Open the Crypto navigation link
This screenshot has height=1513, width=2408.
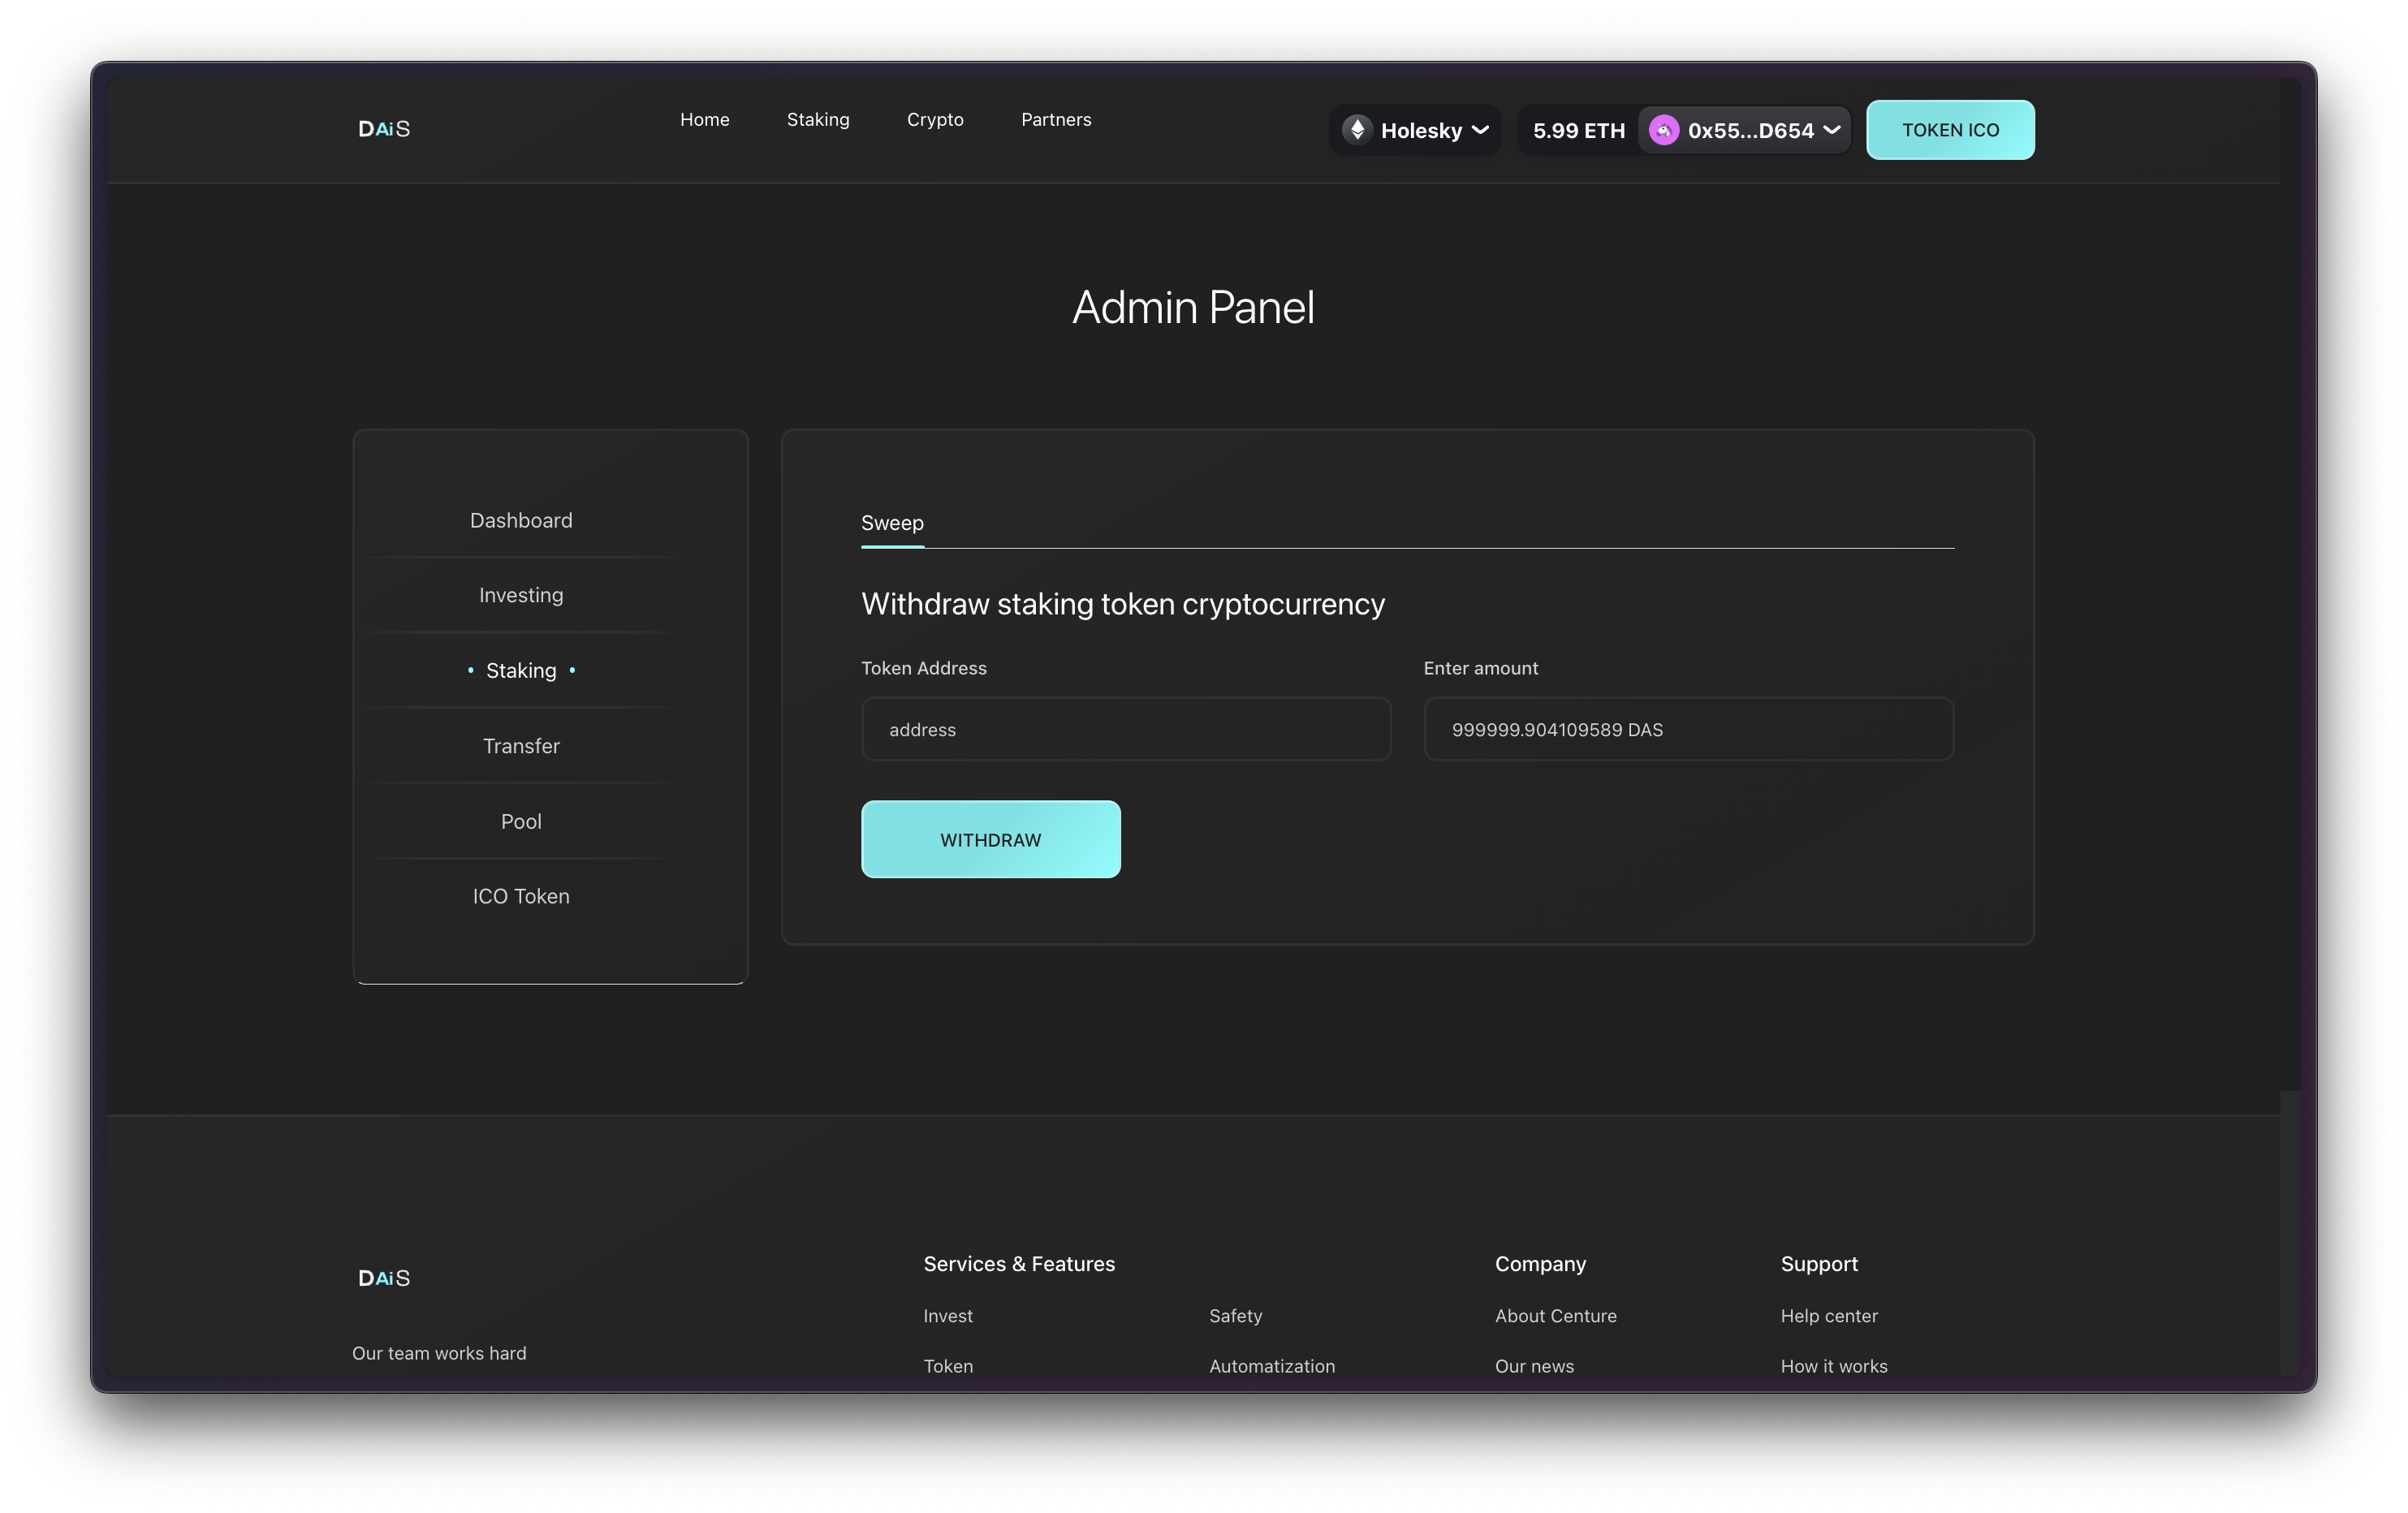(x=934, y=119)
